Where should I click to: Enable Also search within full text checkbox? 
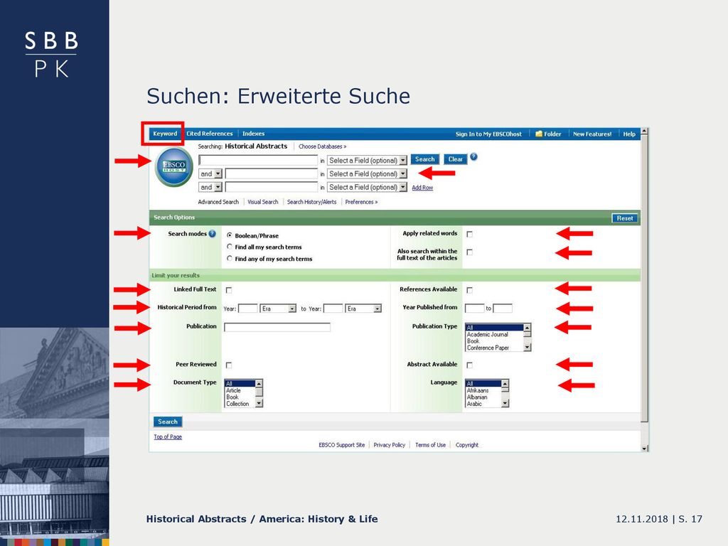pos(469,252)
